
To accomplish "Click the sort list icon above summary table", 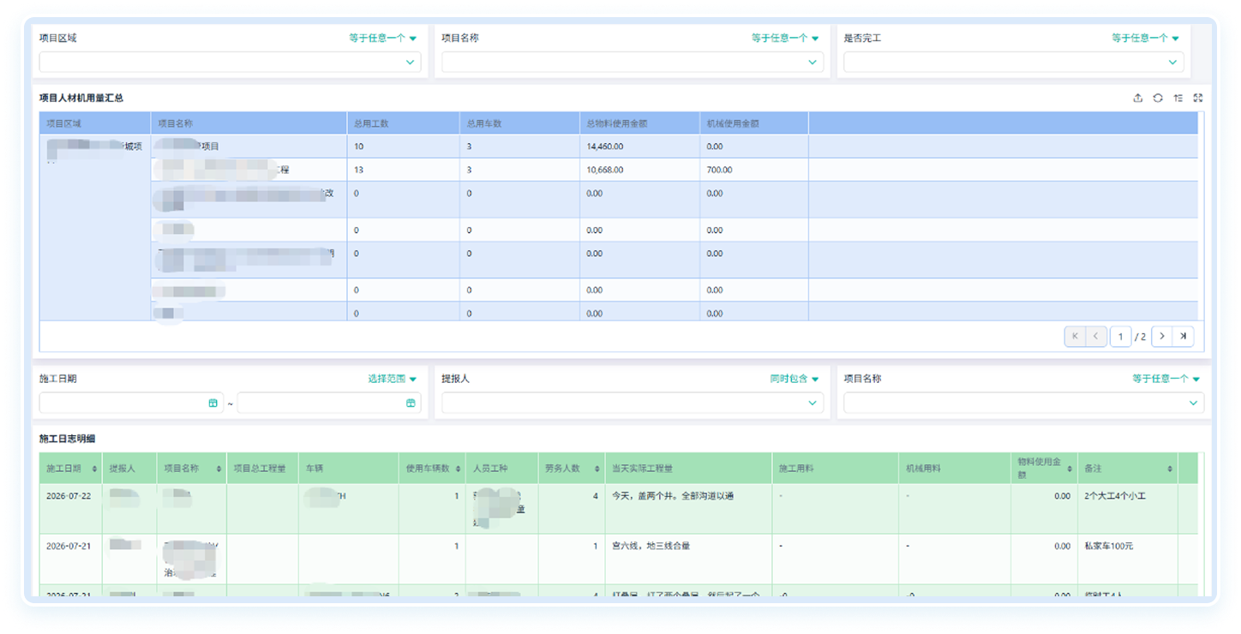I will click(x=1178, y=99).
